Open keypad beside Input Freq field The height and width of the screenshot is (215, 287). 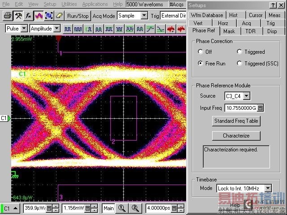click(260, 108)
